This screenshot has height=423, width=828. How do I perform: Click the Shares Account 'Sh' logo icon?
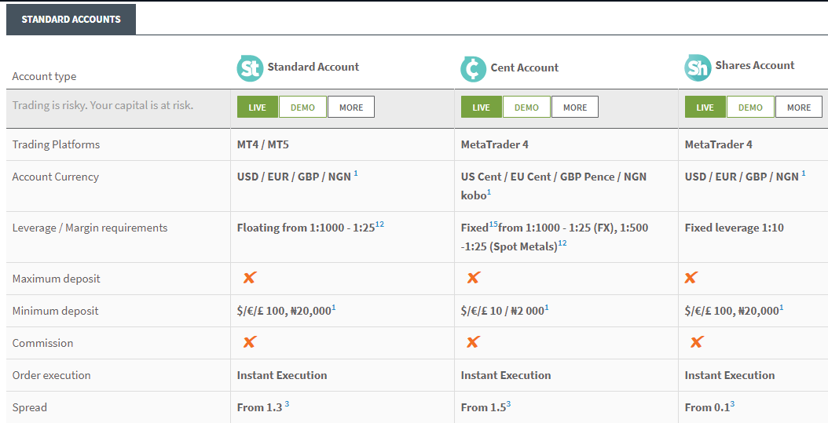click(697, 68)
